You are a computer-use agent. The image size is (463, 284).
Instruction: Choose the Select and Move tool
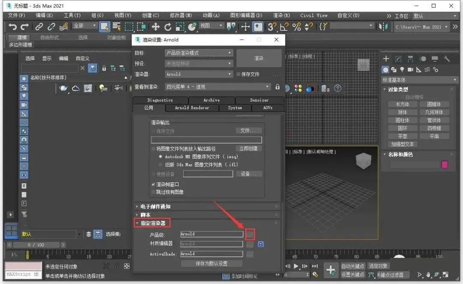(x=155, y=27)
